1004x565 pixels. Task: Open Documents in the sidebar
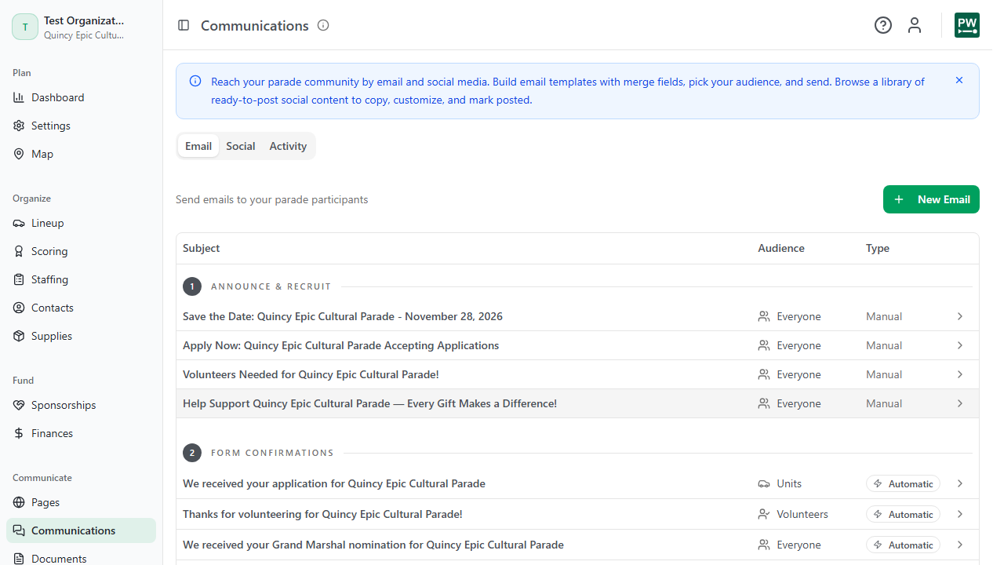click(81, 557)
